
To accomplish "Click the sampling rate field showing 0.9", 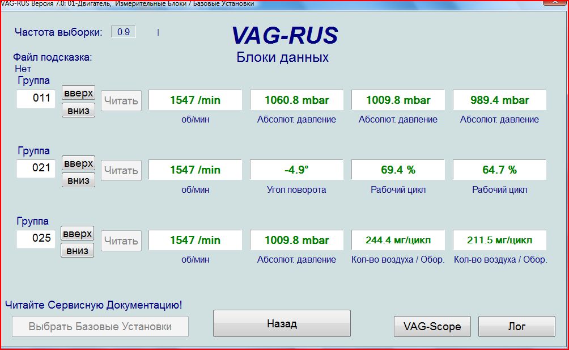I will pyautogui.click(x=123, y=32).
